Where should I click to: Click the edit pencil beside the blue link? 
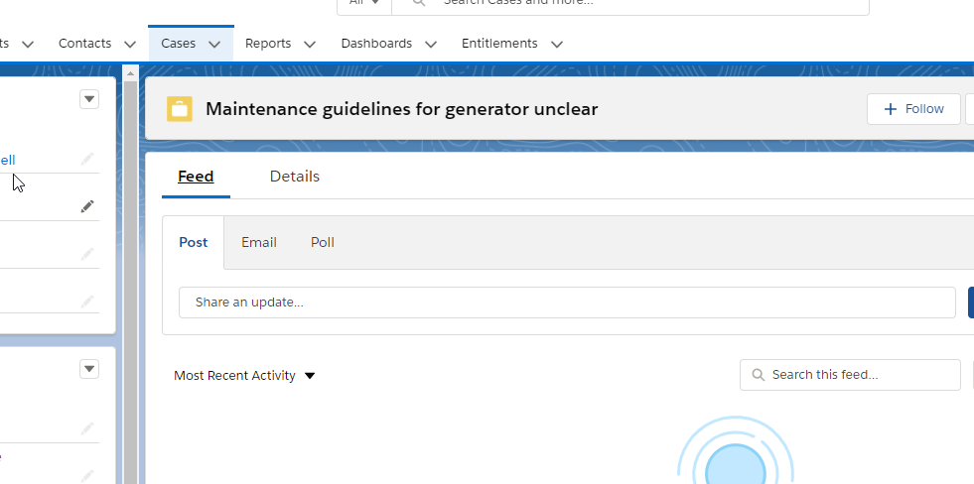(87, 159)
